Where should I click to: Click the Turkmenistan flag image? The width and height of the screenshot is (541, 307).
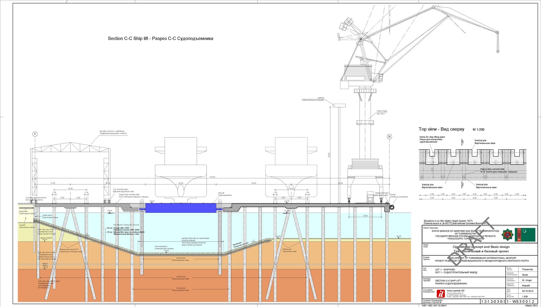525,235
